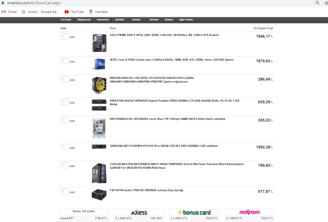
Task: Click the bonus card logo
Action: point(194,213)
